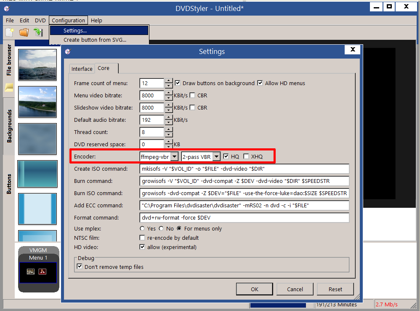Viewport: 420px width, 311px height.
Task: Click the Configuration menu
Action: click(68, 20)
